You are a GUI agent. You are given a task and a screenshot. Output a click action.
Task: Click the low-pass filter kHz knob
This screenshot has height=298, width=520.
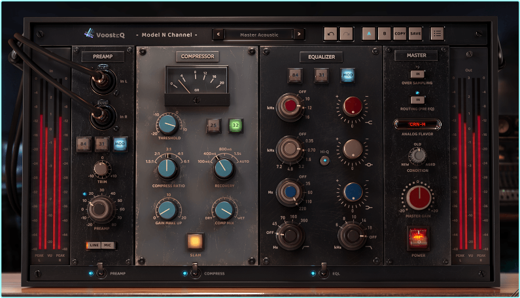[x=352, y=236]
